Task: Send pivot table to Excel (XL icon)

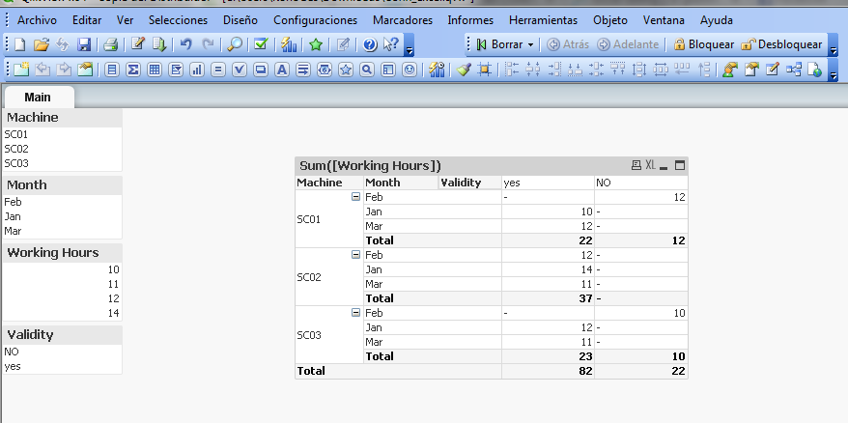Action: coord(650,166)
